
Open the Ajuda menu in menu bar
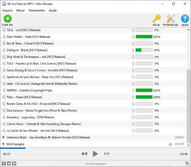coord(53,10)
